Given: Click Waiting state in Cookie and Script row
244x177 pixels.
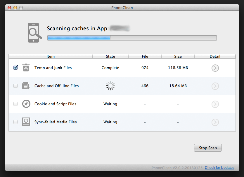Looking at the screenshot, I should [110, 104].
